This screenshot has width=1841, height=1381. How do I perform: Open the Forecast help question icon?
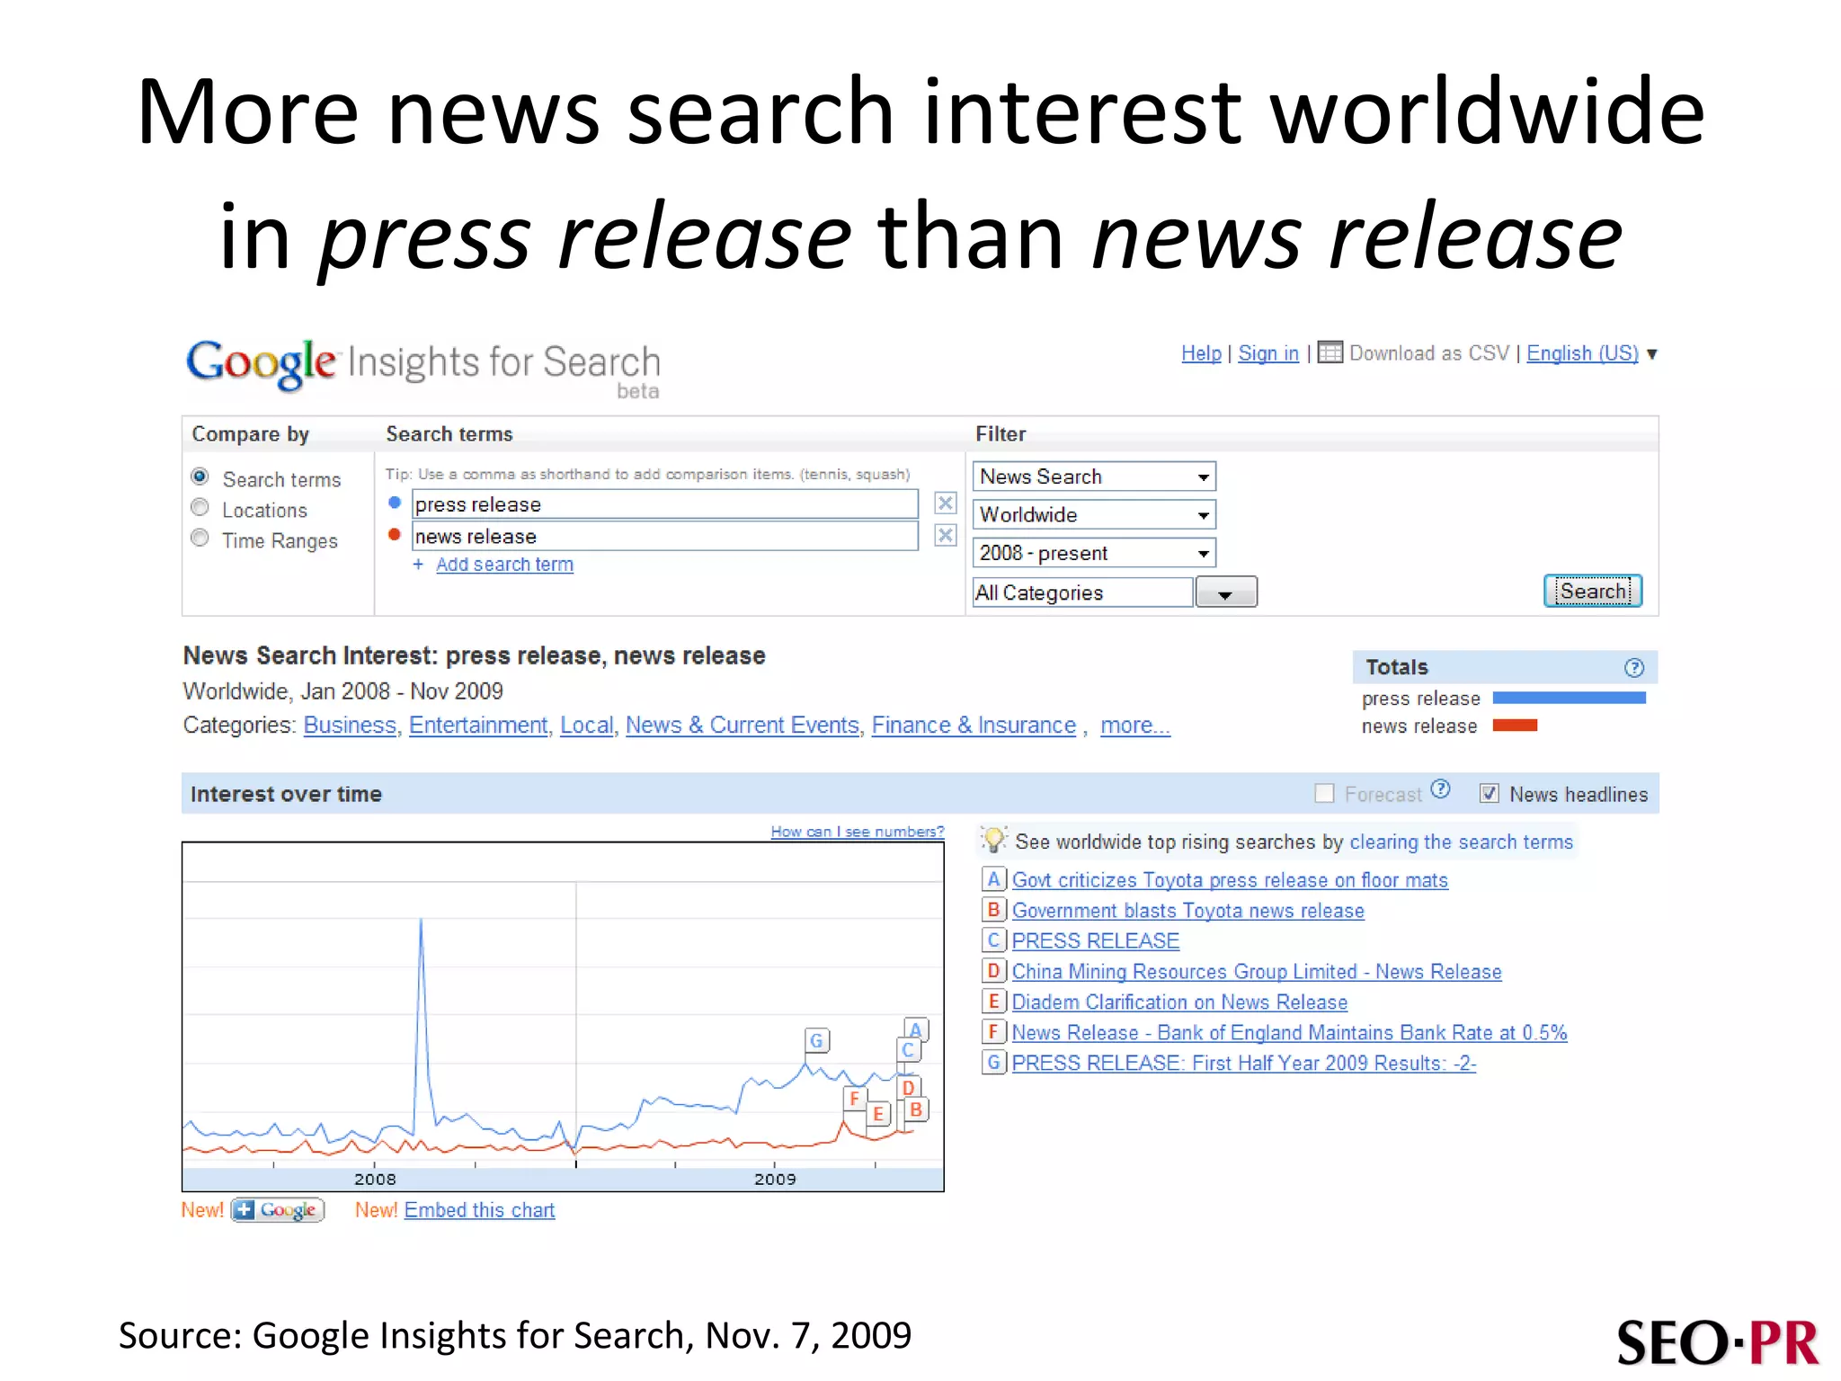1440,789
